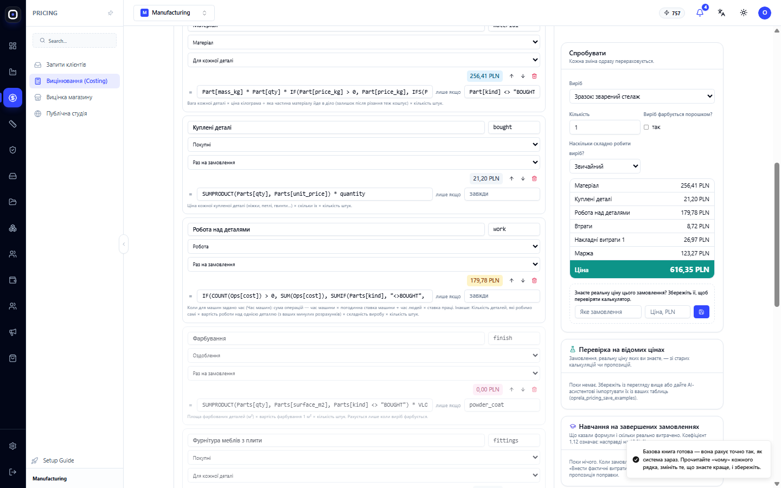
Task: Open the logout icon in left rail
Action: coord(13,472)
